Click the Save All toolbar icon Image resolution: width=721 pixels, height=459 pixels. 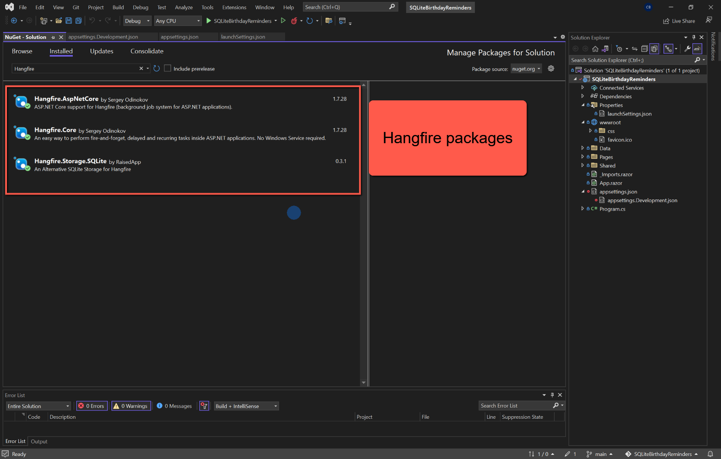coord(78,21)
